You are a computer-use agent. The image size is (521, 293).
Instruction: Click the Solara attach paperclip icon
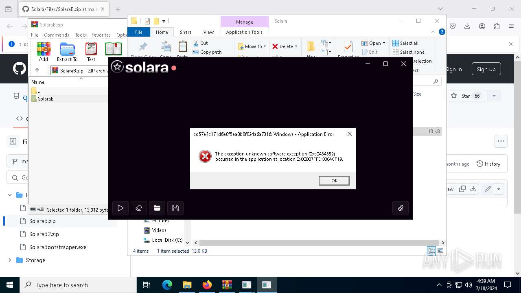401,208
